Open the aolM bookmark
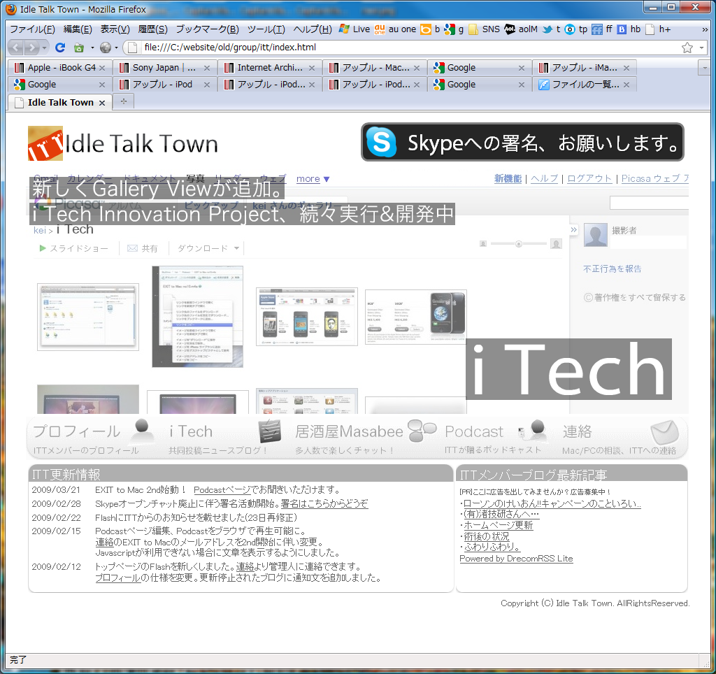The width and height of the screenshot is (716, 674). (x=521, y=29)
